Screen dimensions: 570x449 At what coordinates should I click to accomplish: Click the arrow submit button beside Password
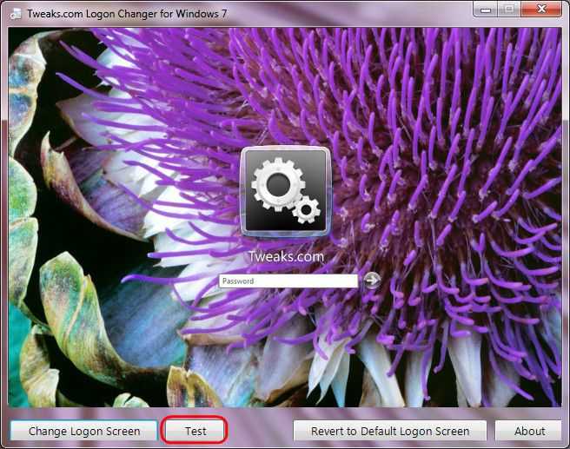click(372, 281)
